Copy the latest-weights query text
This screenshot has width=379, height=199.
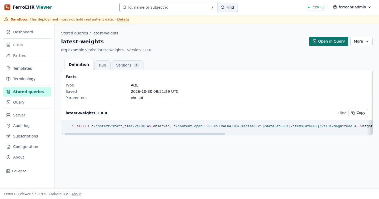coord(358,113)
